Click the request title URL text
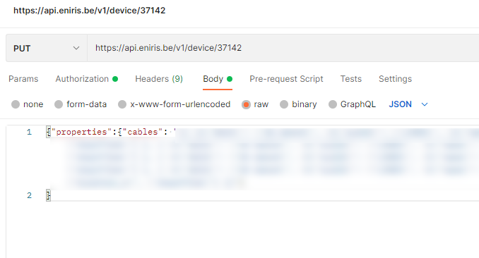The image size is (479, 258). (x=90, y=11)
